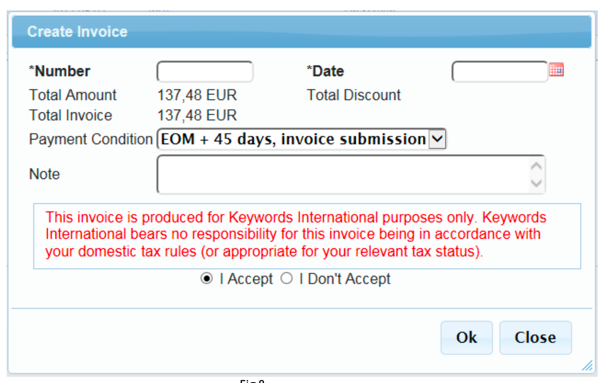
Task: Click the Note field scroll-up arrow
Action: tap(537, 166)
